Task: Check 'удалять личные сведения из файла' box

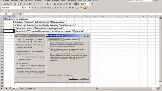Action: click(18, 66)
